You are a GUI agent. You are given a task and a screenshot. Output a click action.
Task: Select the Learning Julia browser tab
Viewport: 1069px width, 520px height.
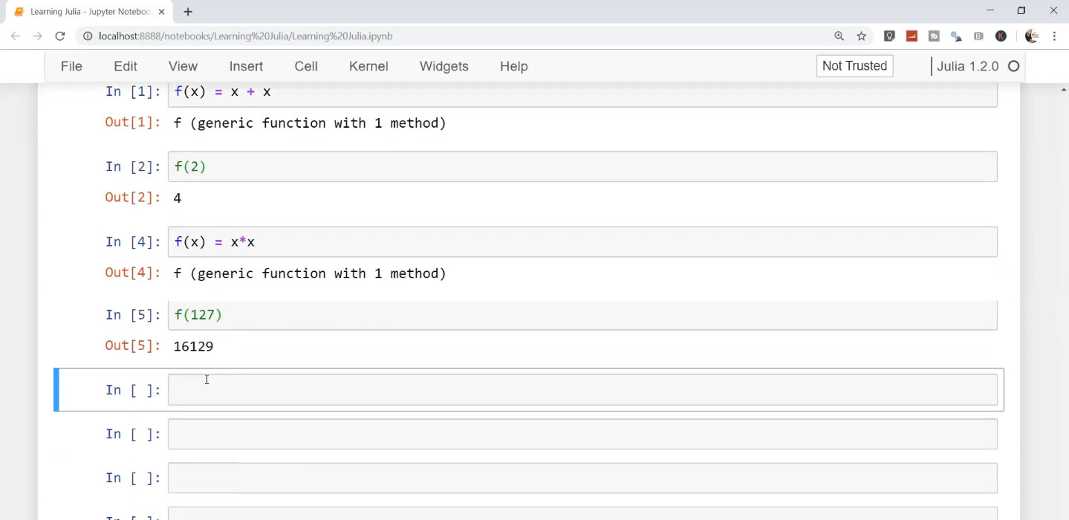89,12
